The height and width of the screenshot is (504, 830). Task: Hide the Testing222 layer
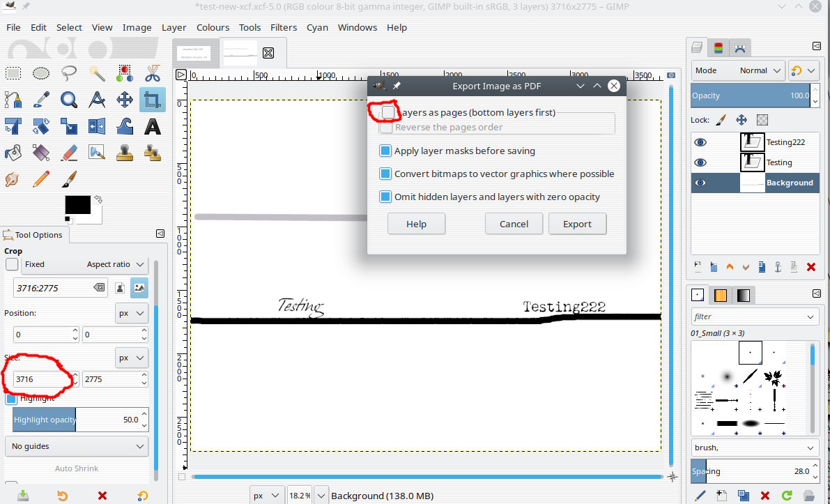[700, 142]
